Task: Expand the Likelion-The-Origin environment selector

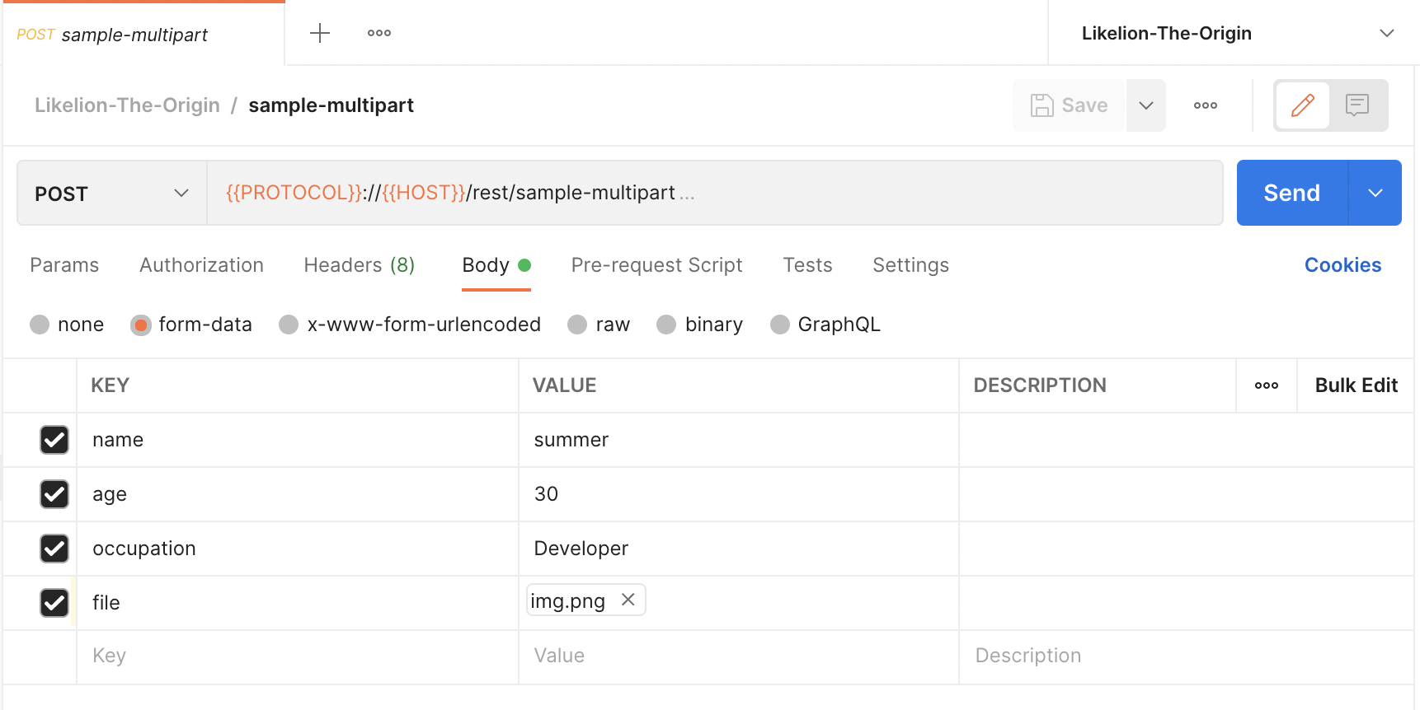Action: click(1386, 34)
